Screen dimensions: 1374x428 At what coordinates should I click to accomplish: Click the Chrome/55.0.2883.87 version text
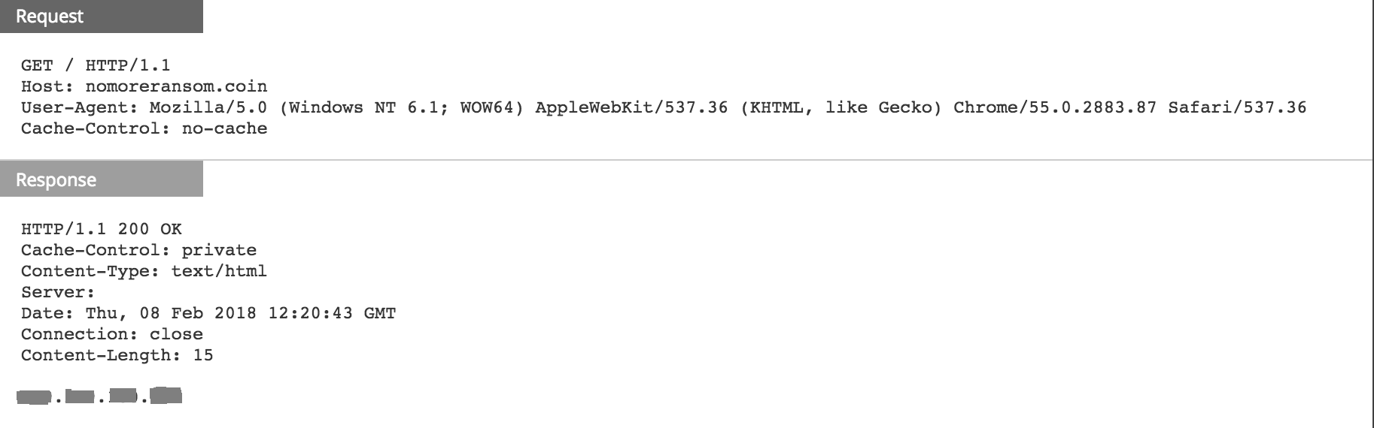point(1054,107)
